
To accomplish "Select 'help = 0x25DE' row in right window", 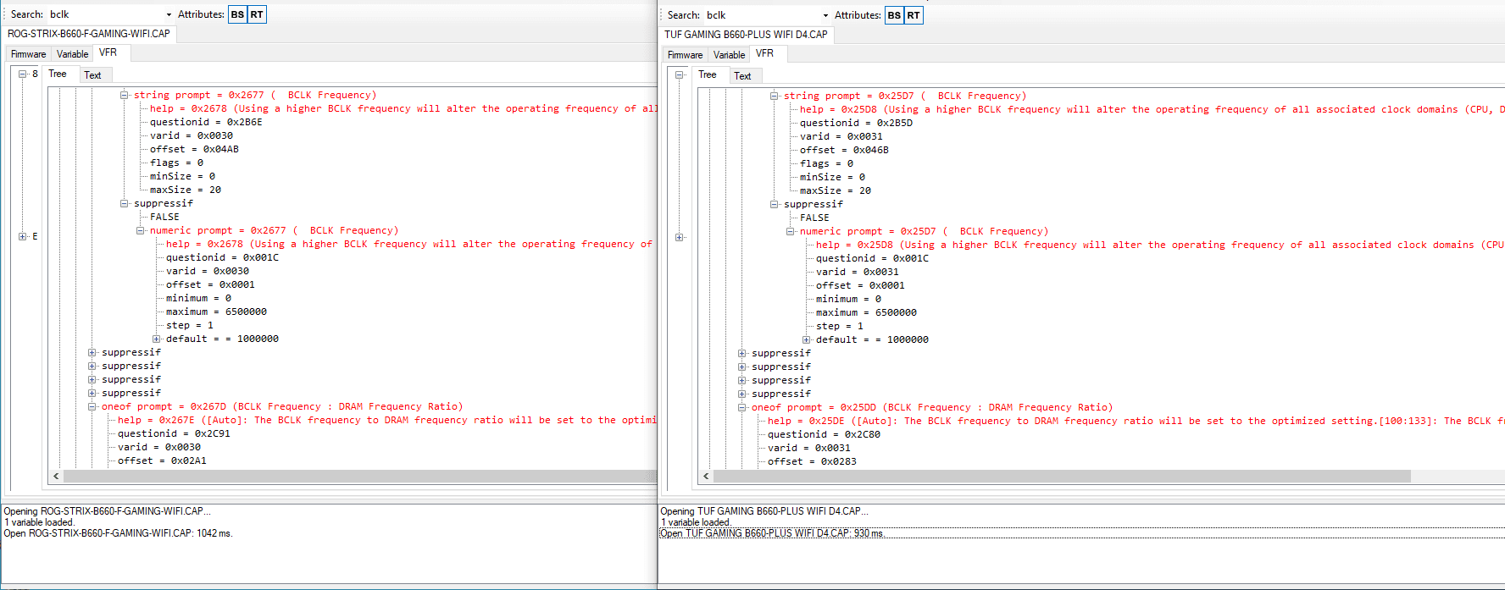I will 1136,421.
